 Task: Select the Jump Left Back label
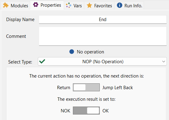117,88
